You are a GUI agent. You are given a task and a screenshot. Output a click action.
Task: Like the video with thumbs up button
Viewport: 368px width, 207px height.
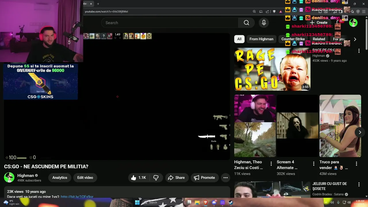click(139, 178)
